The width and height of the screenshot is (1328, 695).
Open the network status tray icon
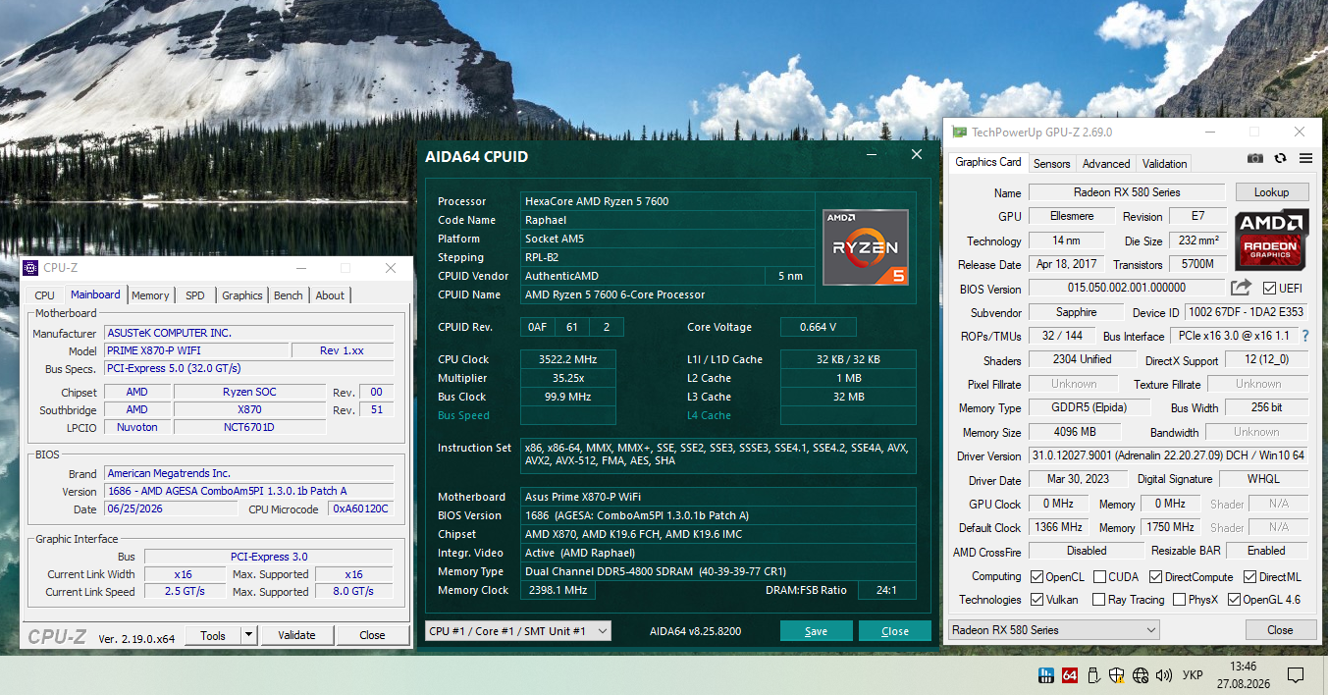(x=1141, y=675)
